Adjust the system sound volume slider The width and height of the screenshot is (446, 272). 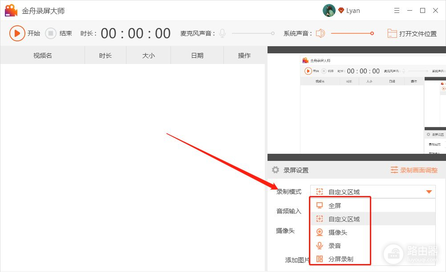click(x=352, y=33)
